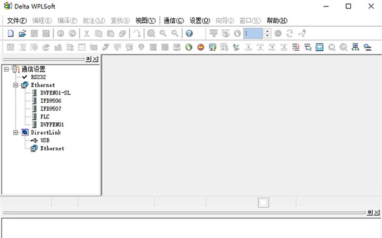
Task: Click the Copy icon beside scissors
Action: 98,33
